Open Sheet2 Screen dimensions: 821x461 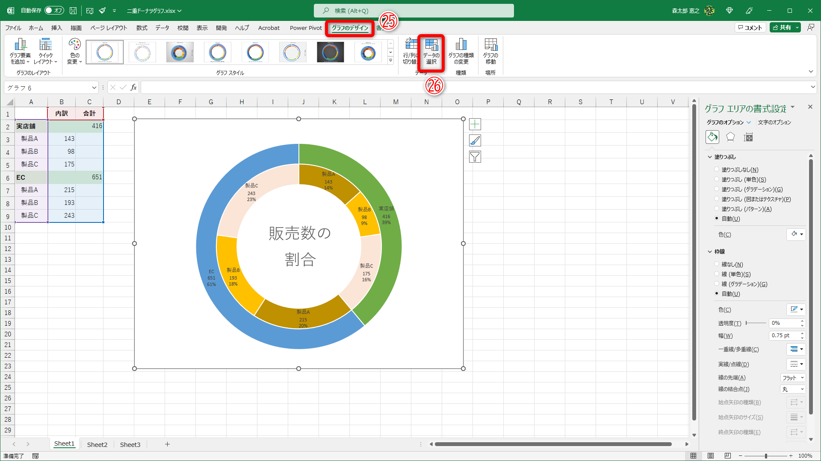point(97,444)
